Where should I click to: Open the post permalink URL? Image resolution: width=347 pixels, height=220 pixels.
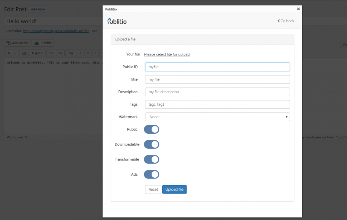56,31
